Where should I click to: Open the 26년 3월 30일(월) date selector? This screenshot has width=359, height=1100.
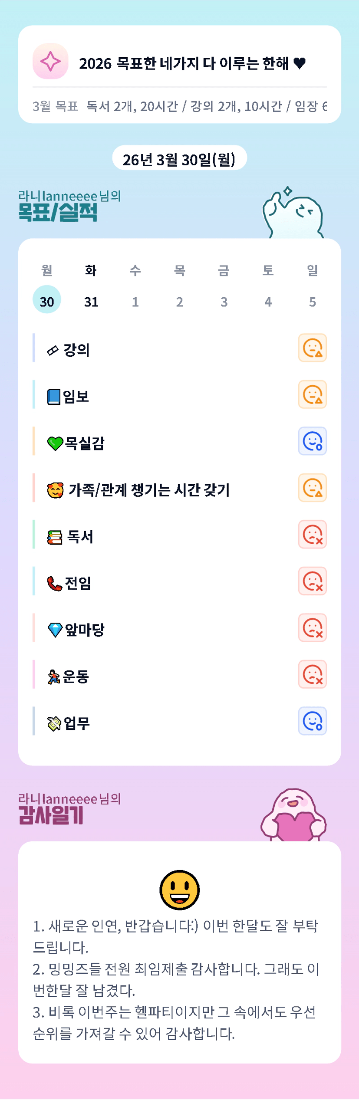179,159
